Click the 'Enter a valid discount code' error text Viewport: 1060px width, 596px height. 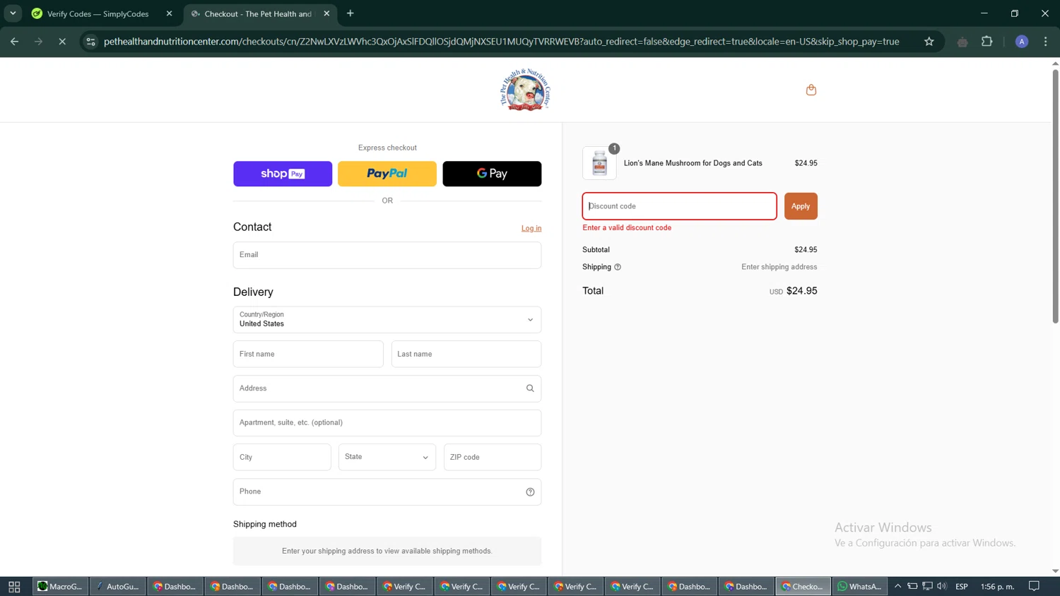[627, 228]
